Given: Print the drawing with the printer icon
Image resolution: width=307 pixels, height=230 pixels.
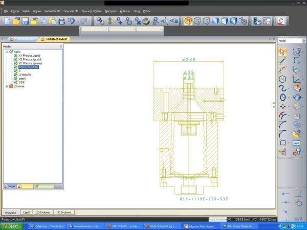Looking at the screenshot, I should [x=62, y=21].
